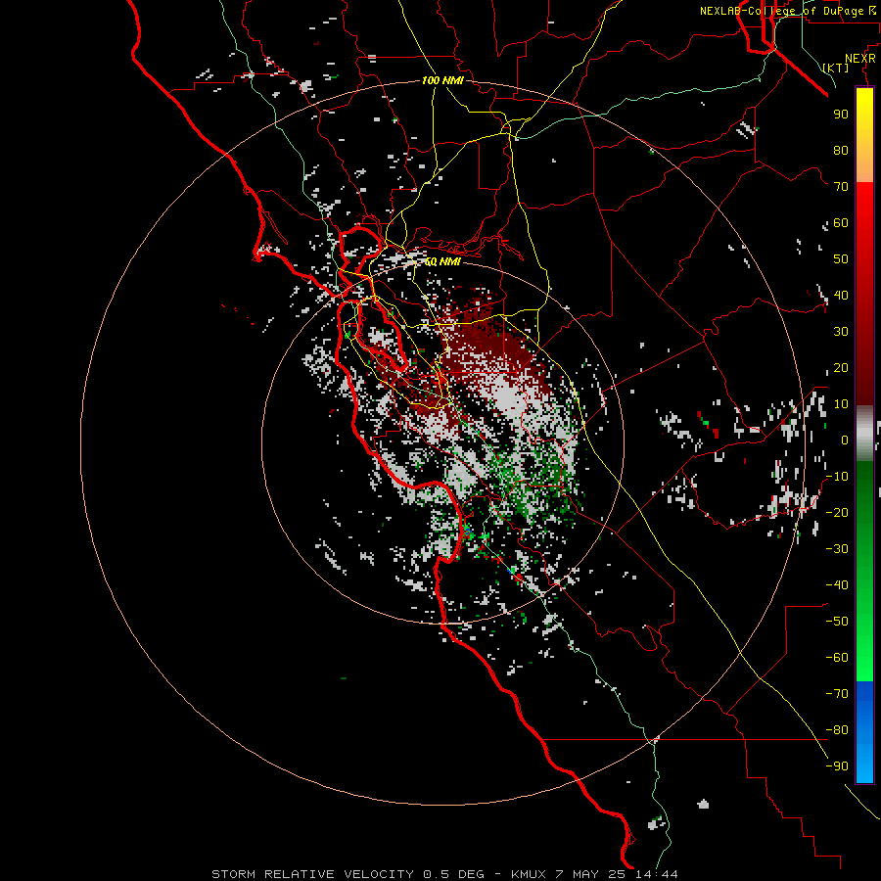
Task: Click the "7 MAY 25" date text
Action: click(591, 874)
